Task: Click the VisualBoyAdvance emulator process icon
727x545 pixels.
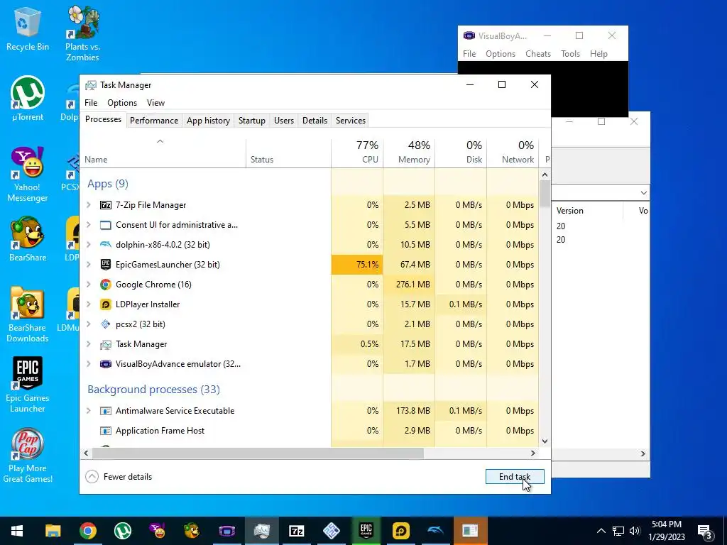Action: click(106, 364)
